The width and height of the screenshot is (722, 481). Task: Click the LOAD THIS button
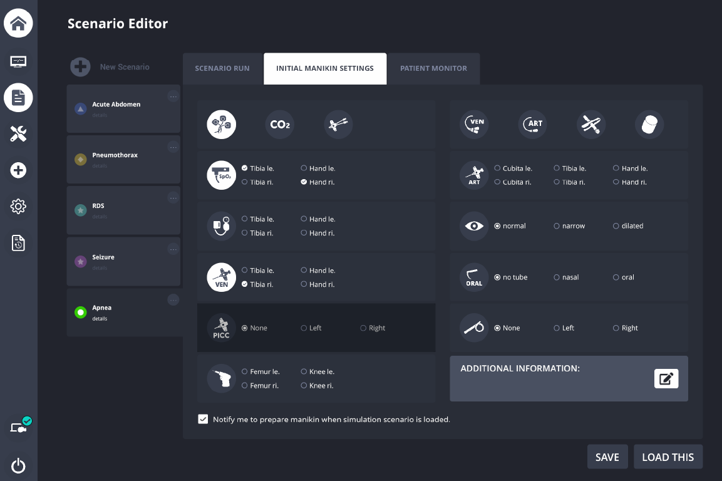(x=668, y=457)
